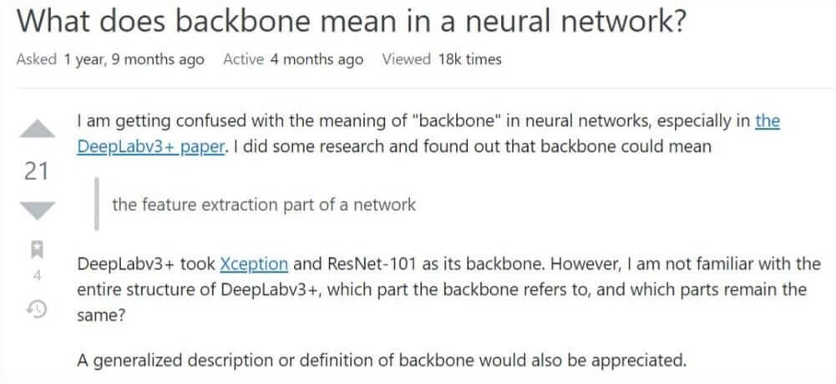This screenshot has width=836, height=384.
Task: Click the quoted word "backbone" in first paragraph
Action: tap(454, 121)
